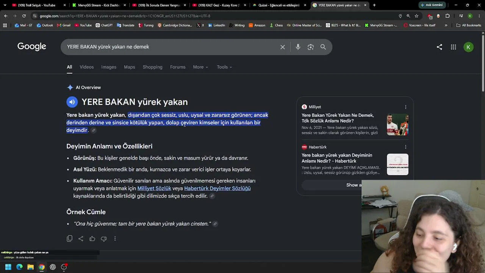This screenshot has height=273, width=485.
Task: Open the Google account avatar
Action: click(x=469, y=47)
